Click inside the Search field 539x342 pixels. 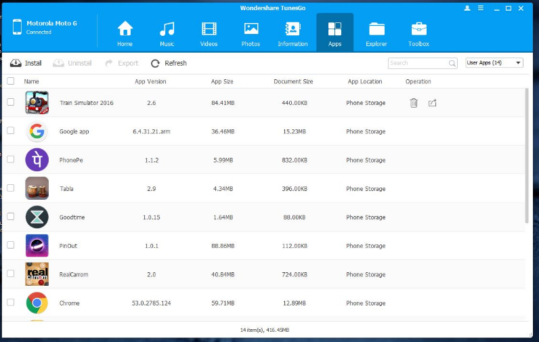(418, 63)
